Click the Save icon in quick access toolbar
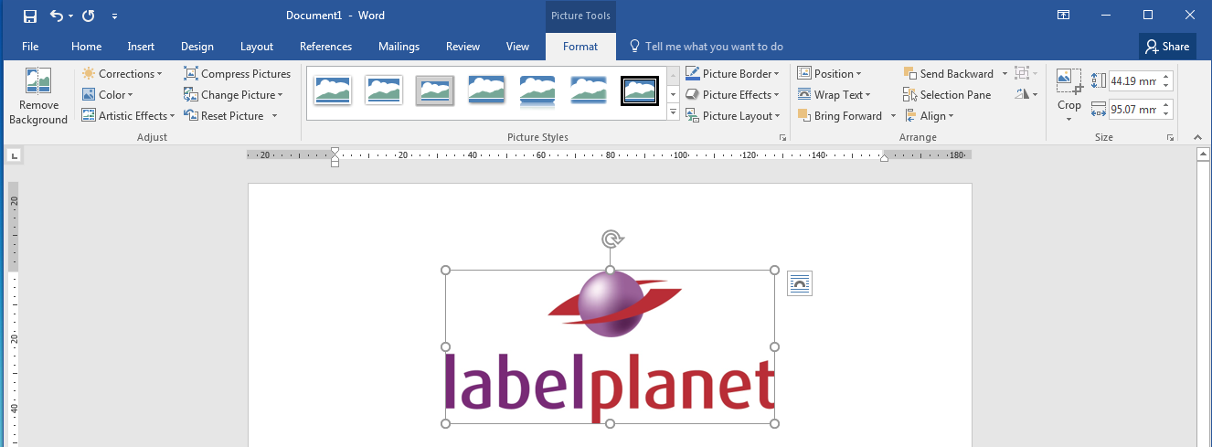The height and width of the screenshot is (447, 1212). click(30, 16)
